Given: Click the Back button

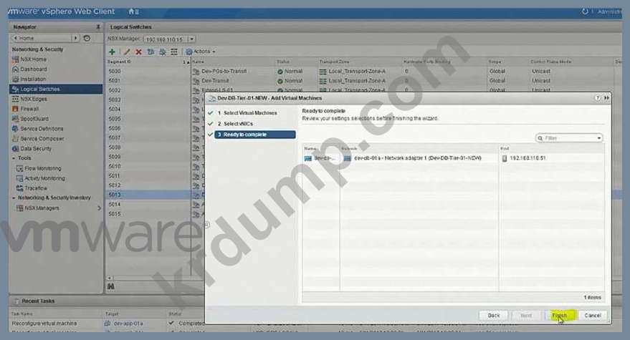Looking at the screenshot, I should pyautogui.click(x=493, y=316).
